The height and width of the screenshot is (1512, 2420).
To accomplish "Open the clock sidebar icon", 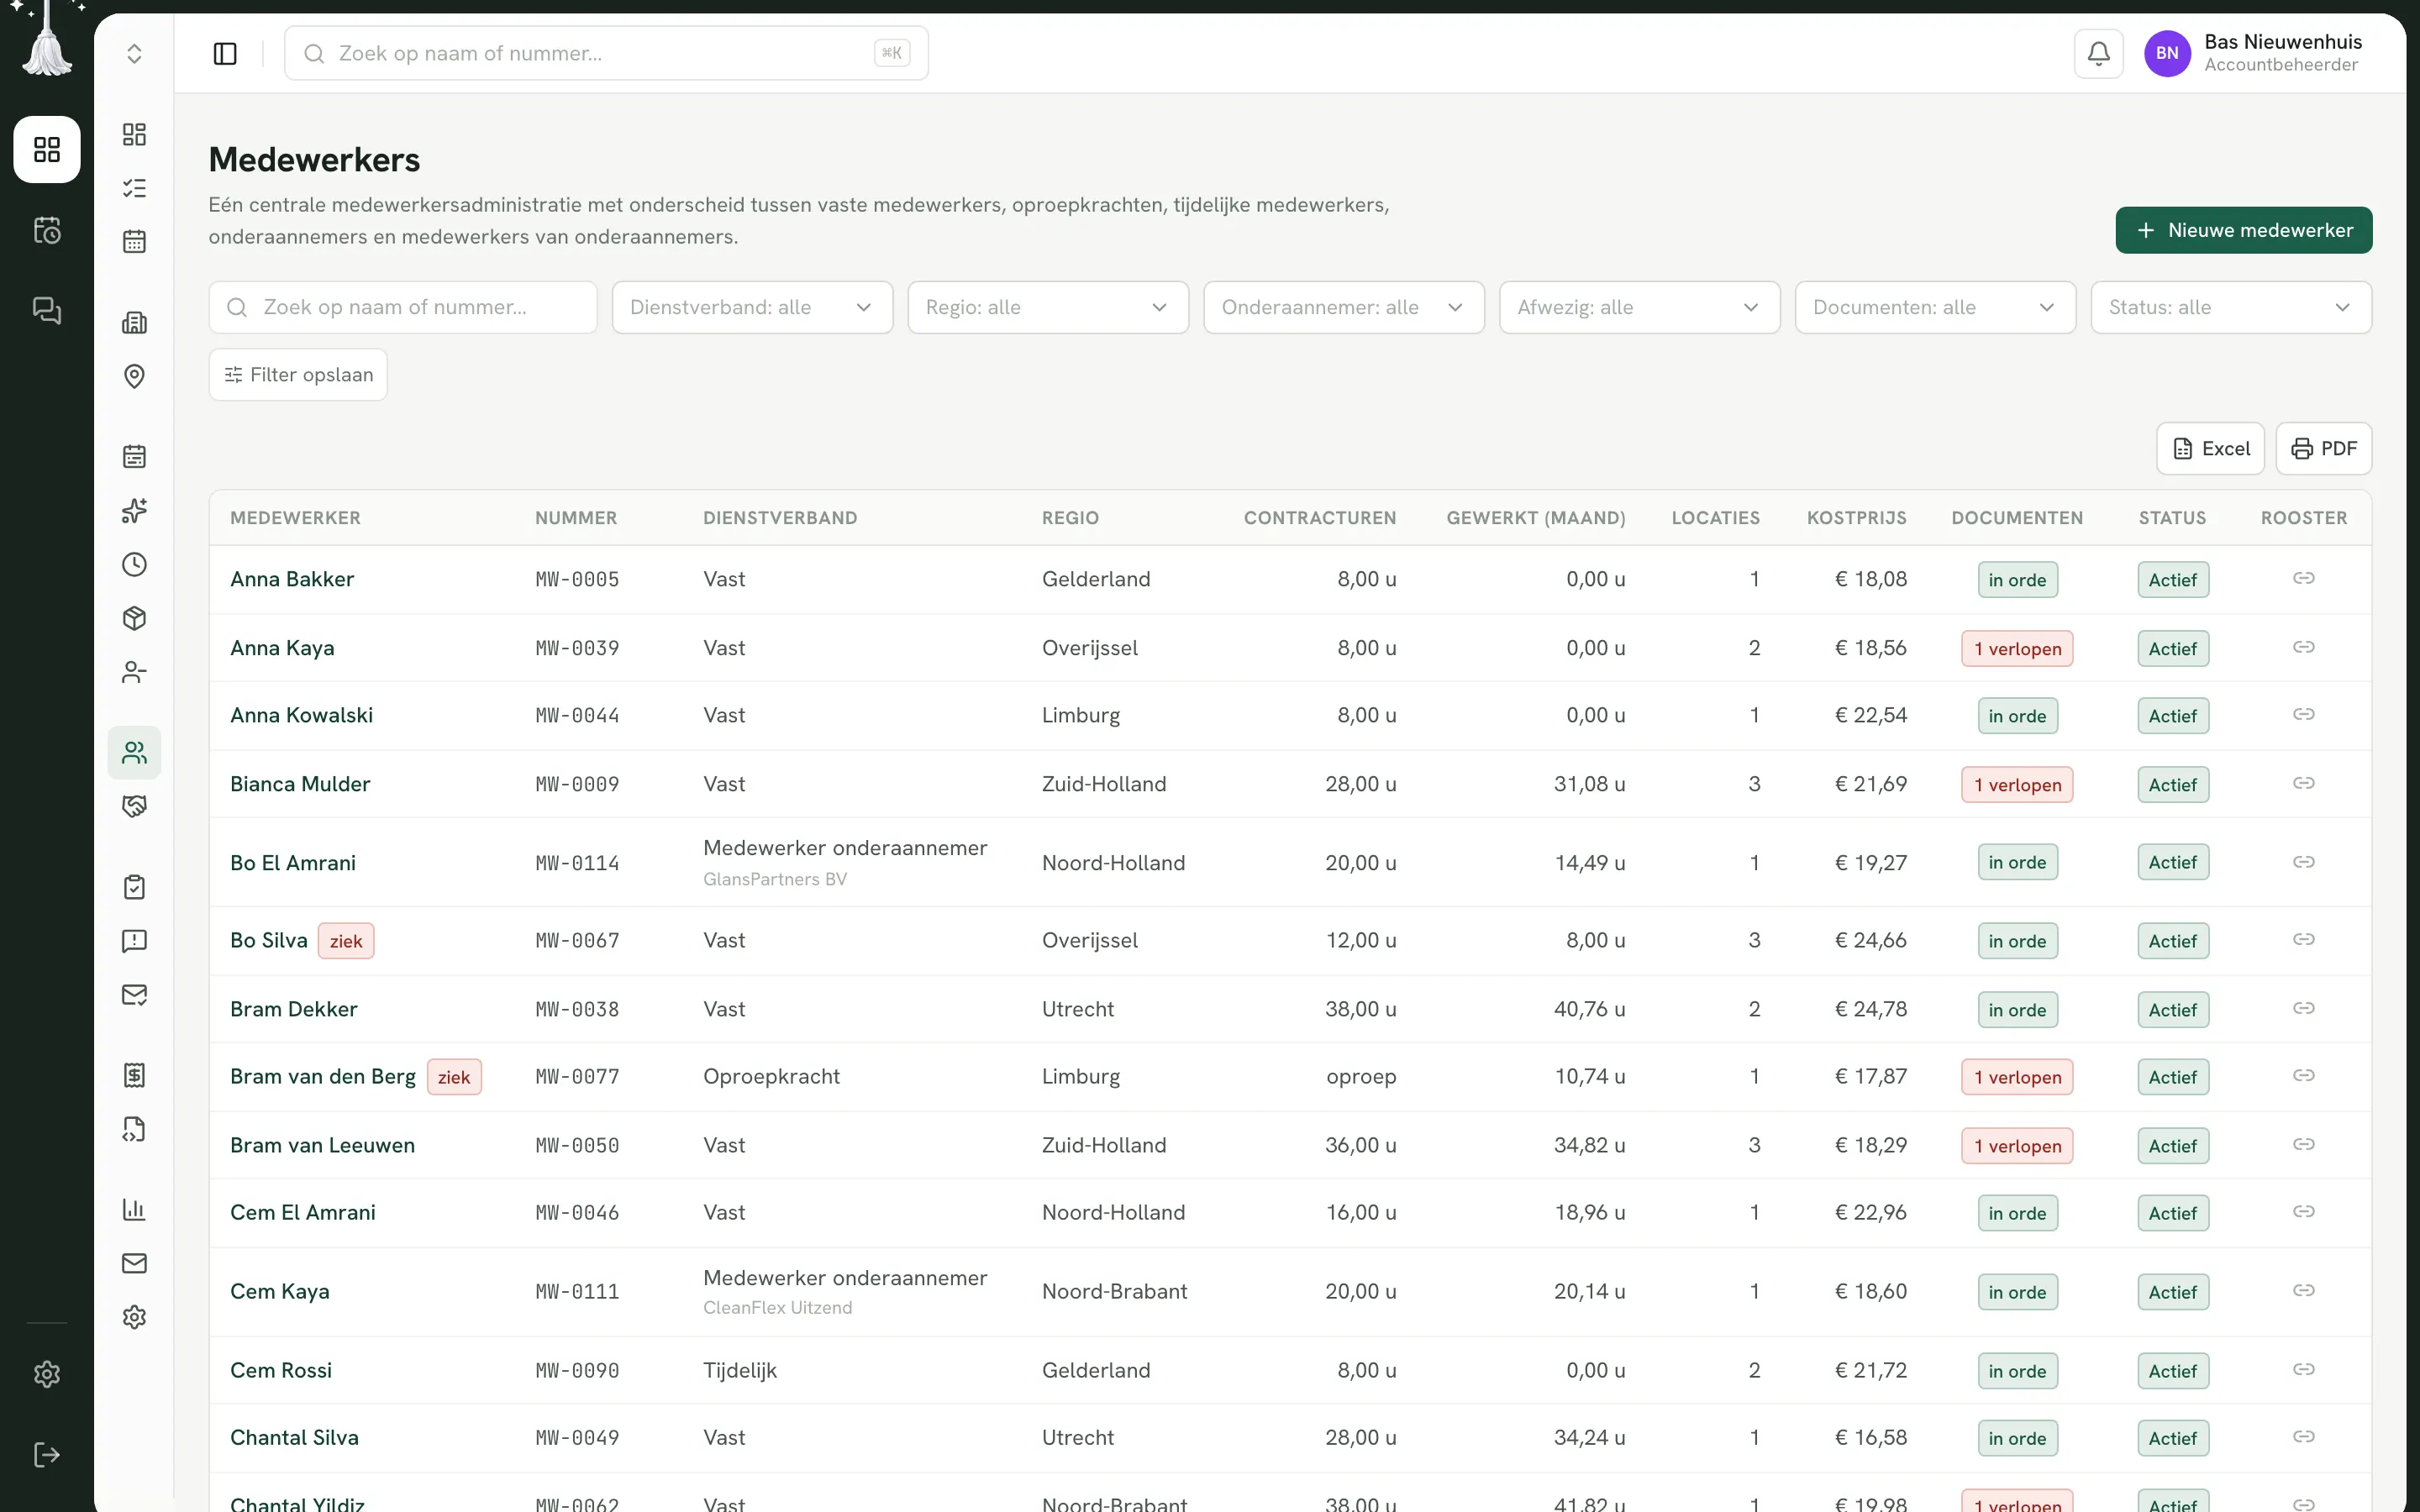I will click(x=134, y=564).
